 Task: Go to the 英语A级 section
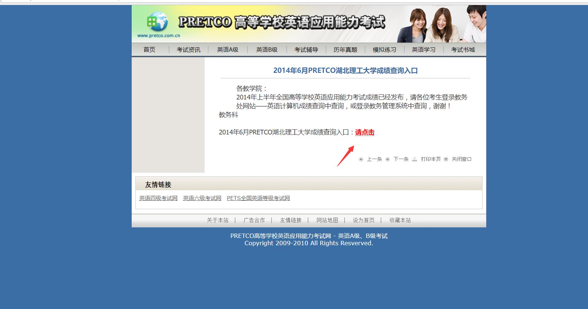(228, 50)
